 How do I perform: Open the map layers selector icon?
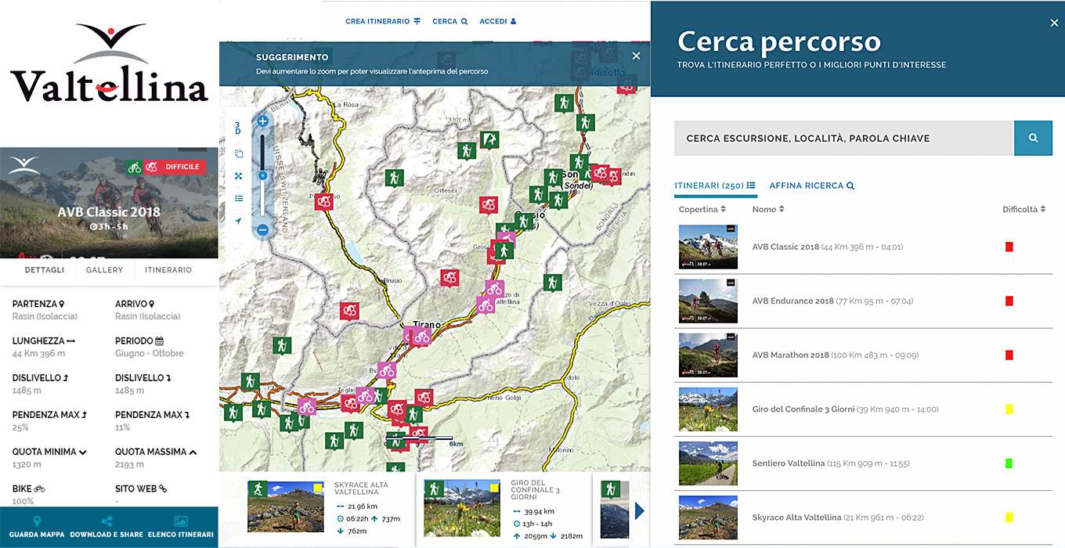point(239,154)
